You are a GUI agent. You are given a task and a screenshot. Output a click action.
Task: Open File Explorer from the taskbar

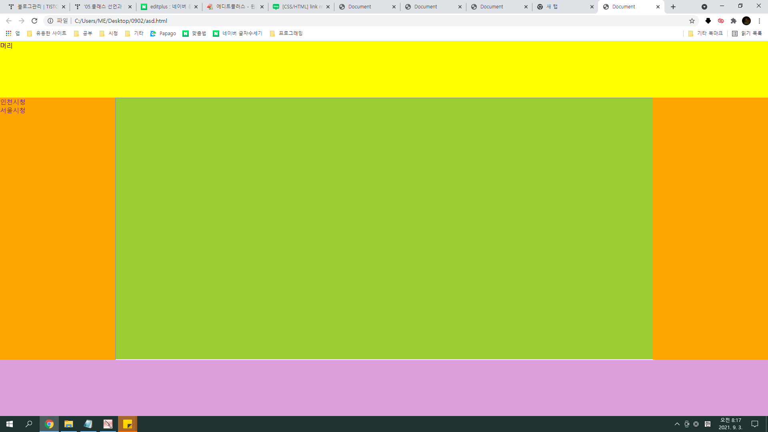coord(69,424)
